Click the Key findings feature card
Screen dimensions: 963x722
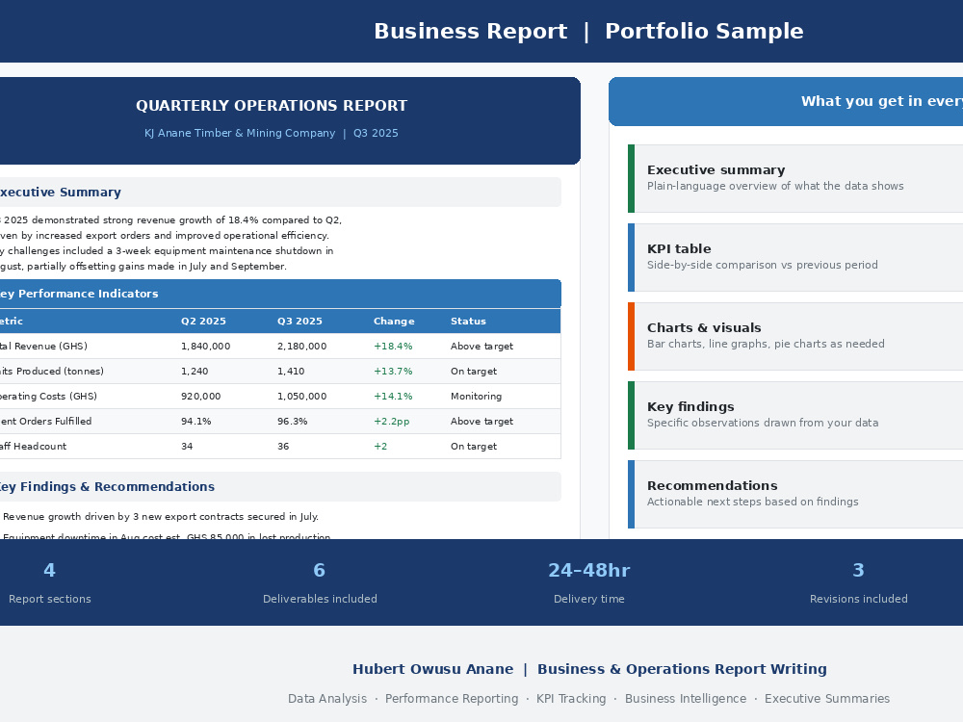(x=795, y=415)
